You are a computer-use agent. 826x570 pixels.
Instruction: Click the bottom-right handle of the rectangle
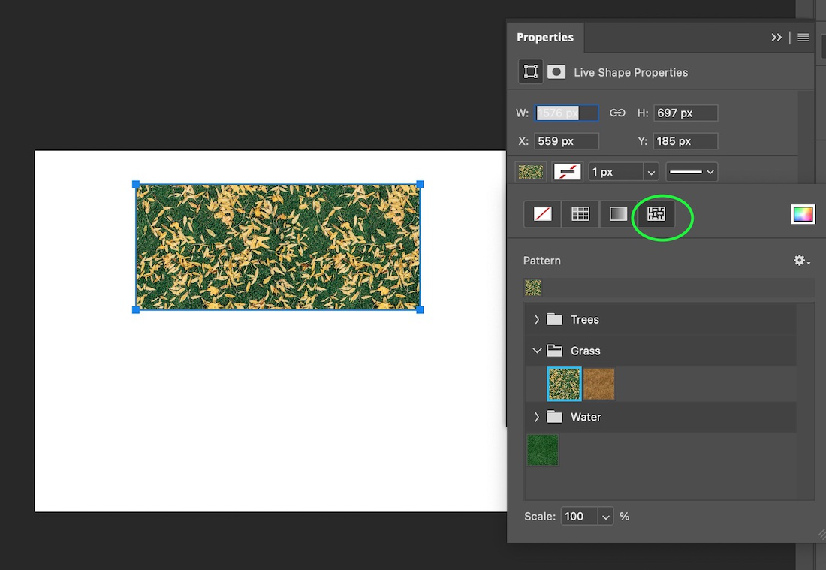[x=420, y=309]
